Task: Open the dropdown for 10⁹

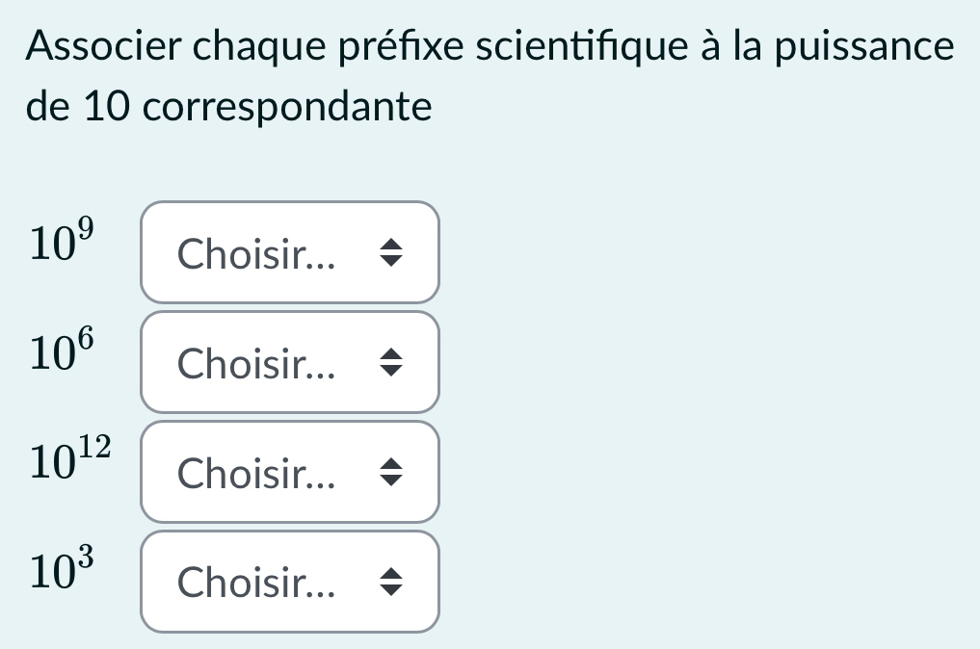Action: coord(290,252)
